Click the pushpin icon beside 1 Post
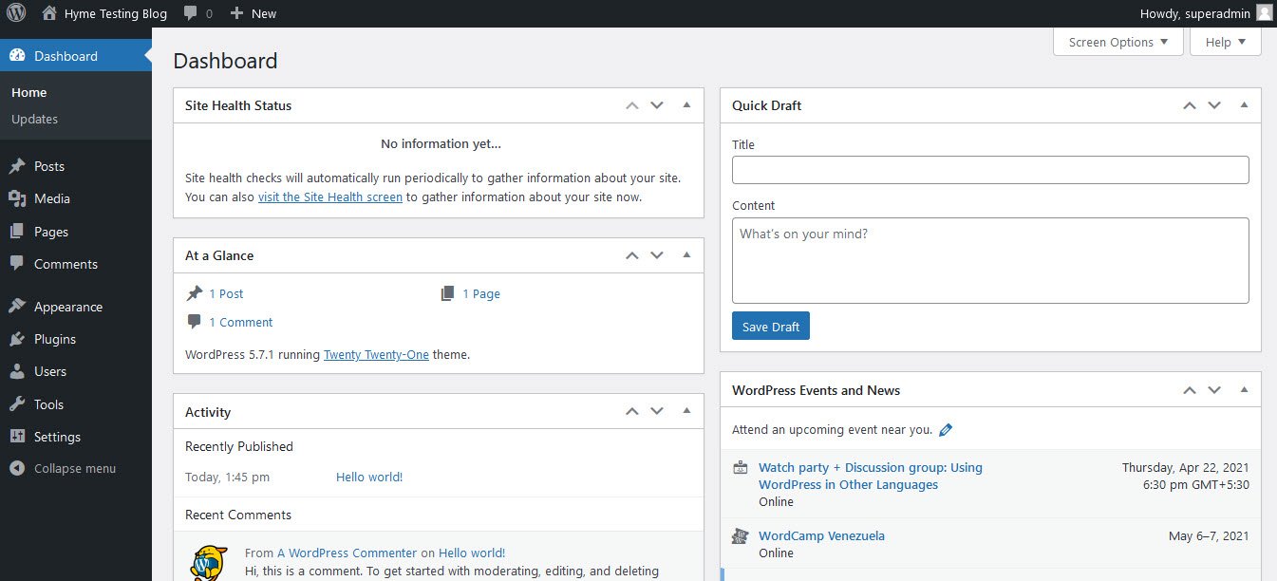Image resolution: width=1277 pixels, height=581 pixels. [x=195, y=293]
